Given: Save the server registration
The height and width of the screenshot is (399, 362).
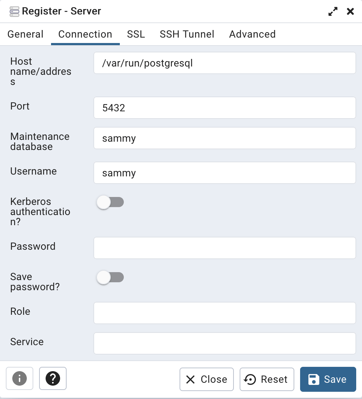Looking at the screenshot, I should (328, 379).
